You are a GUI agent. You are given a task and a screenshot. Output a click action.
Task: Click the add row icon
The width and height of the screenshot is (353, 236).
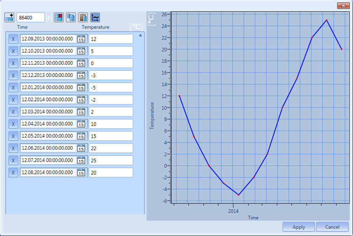pos(9,17)
